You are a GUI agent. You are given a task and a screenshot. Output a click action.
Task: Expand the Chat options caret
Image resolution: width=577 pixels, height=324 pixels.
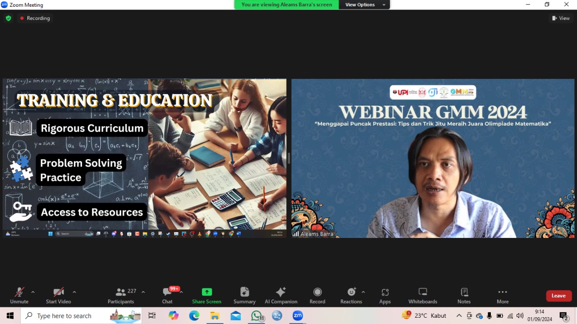pyautogui.click(x=181, y=292)
